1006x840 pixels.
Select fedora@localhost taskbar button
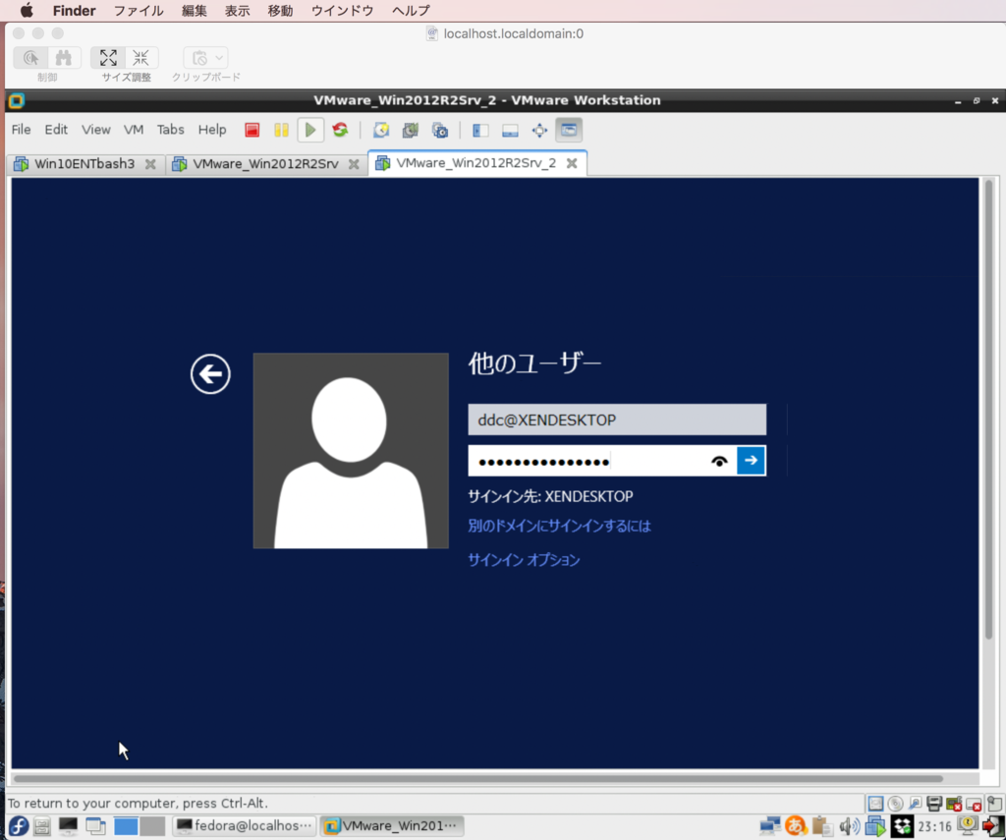tap(245, 826)
